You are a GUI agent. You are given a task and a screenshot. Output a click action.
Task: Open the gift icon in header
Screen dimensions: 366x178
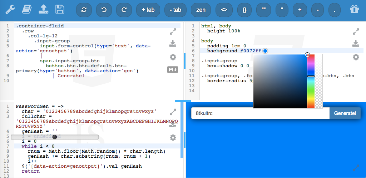pyautogui.click(x=354, y=9)
